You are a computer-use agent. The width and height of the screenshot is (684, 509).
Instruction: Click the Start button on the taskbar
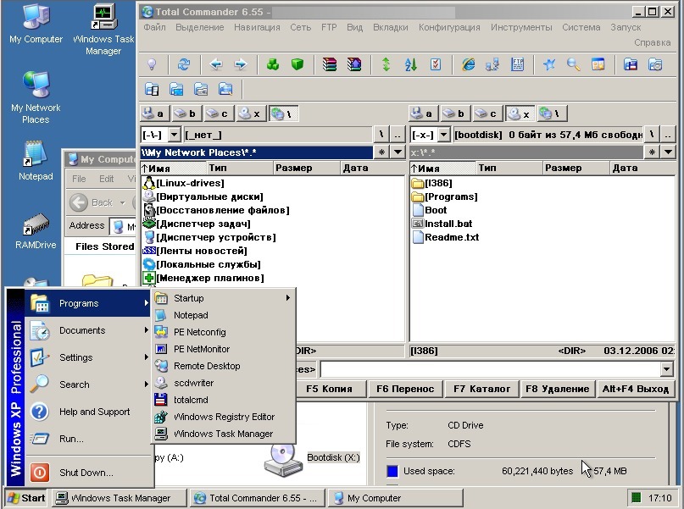click(x=26, y=498)
